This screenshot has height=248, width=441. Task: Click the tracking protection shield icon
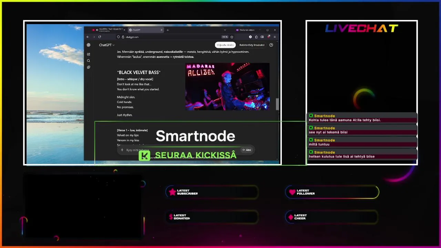point(118,37)
